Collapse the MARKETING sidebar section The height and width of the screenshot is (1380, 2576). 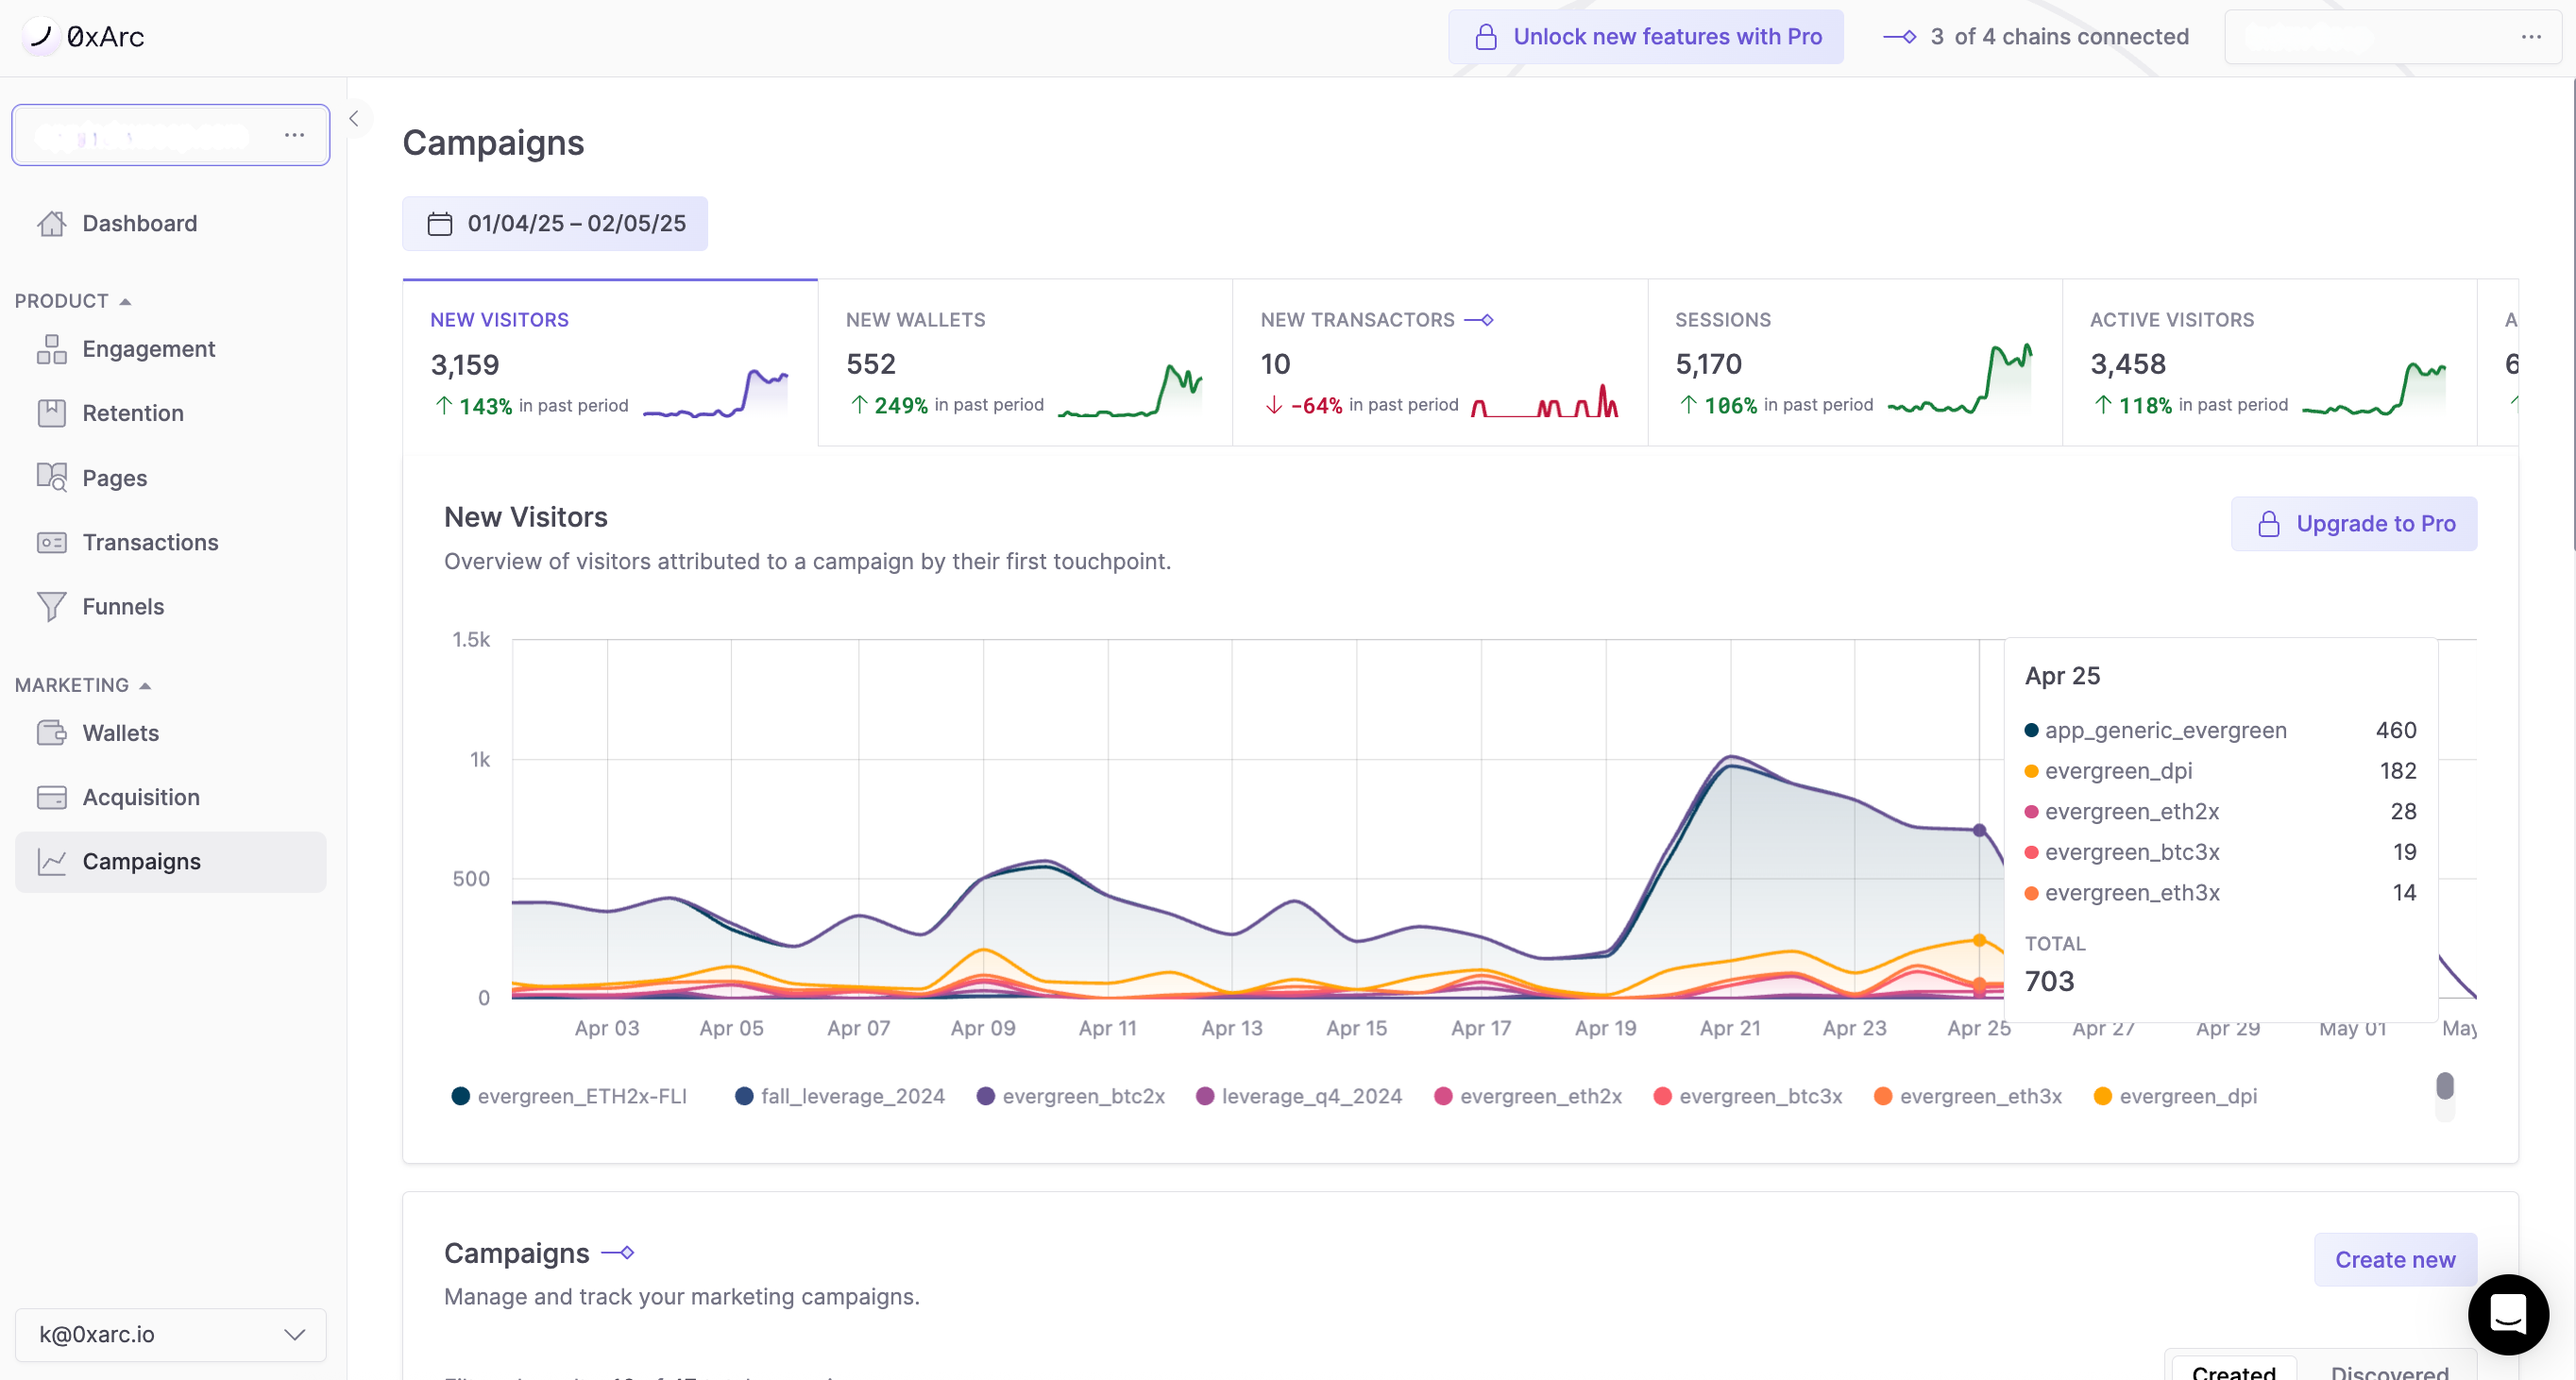coord(145,685)
